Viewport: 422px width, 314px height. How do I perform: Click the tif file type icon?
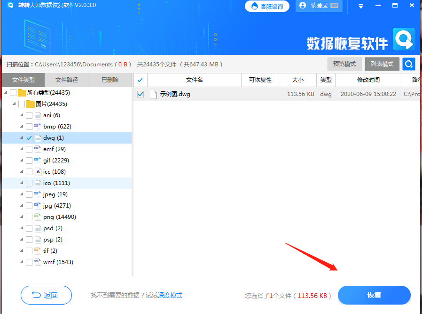tap(38, 251)
